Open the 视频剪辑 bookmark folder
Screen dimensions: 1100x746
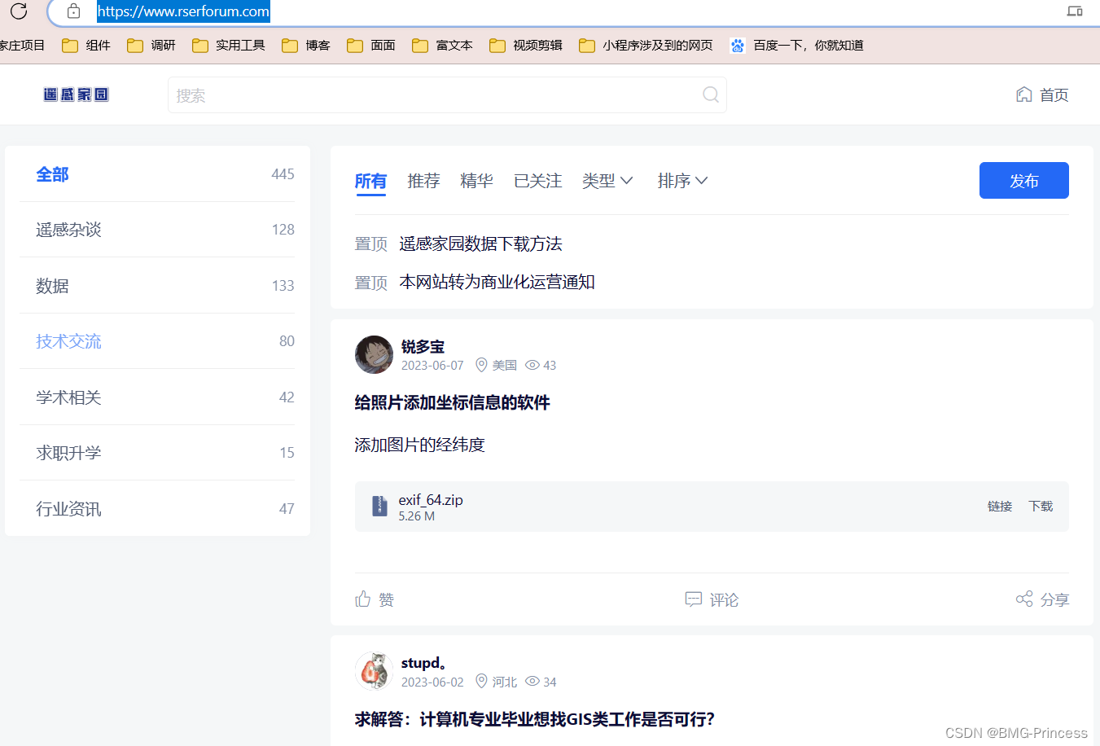(526, 46)
